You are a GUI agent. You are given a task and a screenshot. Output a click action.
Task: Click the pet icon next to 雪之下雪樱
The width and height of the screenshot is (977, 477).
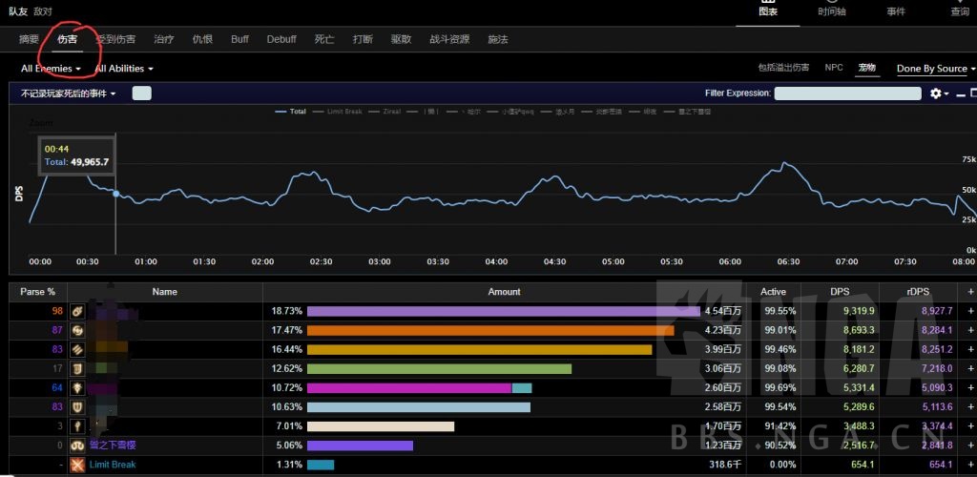[x=76, y=446]
